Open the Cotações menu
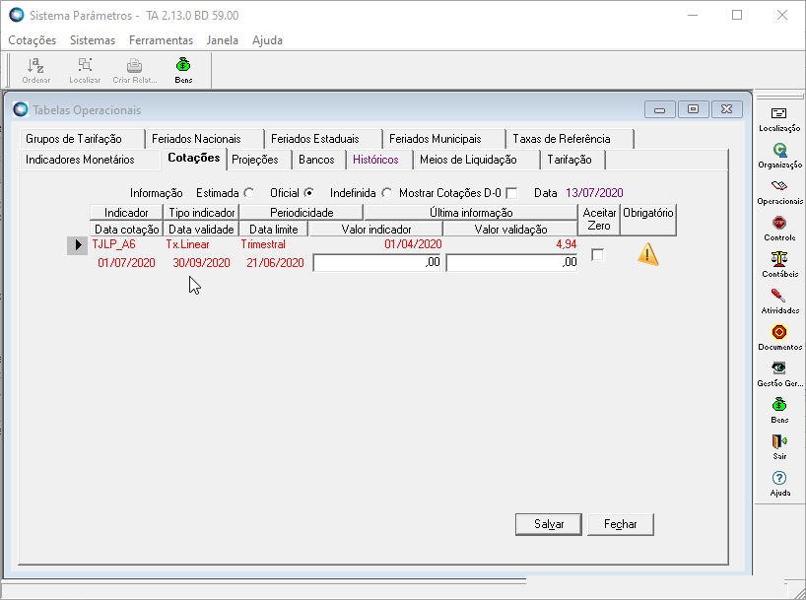Image resolution: width=806 pixels, height=600 pixels. tap(32, 40)
